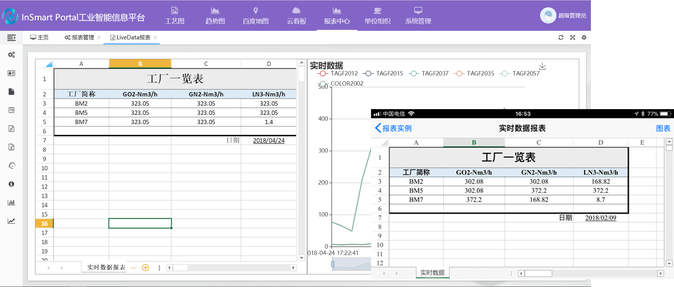The image size is (674, 287).
Task: Switch to the LiveData报表 tab
Action: point(130,38)
